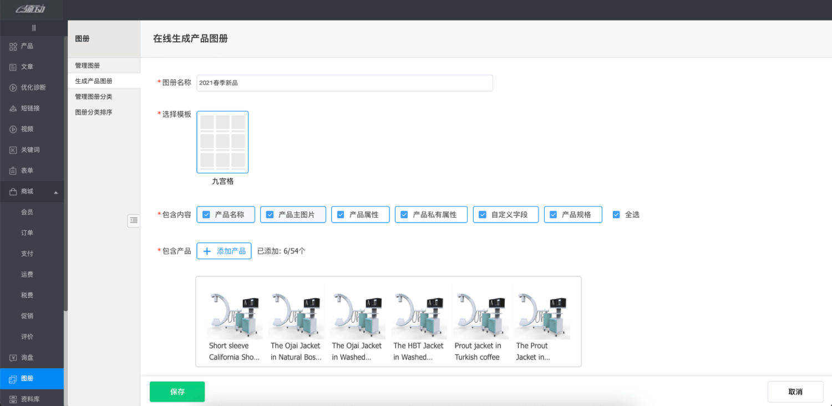Open 优化诊断 via its sidebar icon

(x=13, y=88)
